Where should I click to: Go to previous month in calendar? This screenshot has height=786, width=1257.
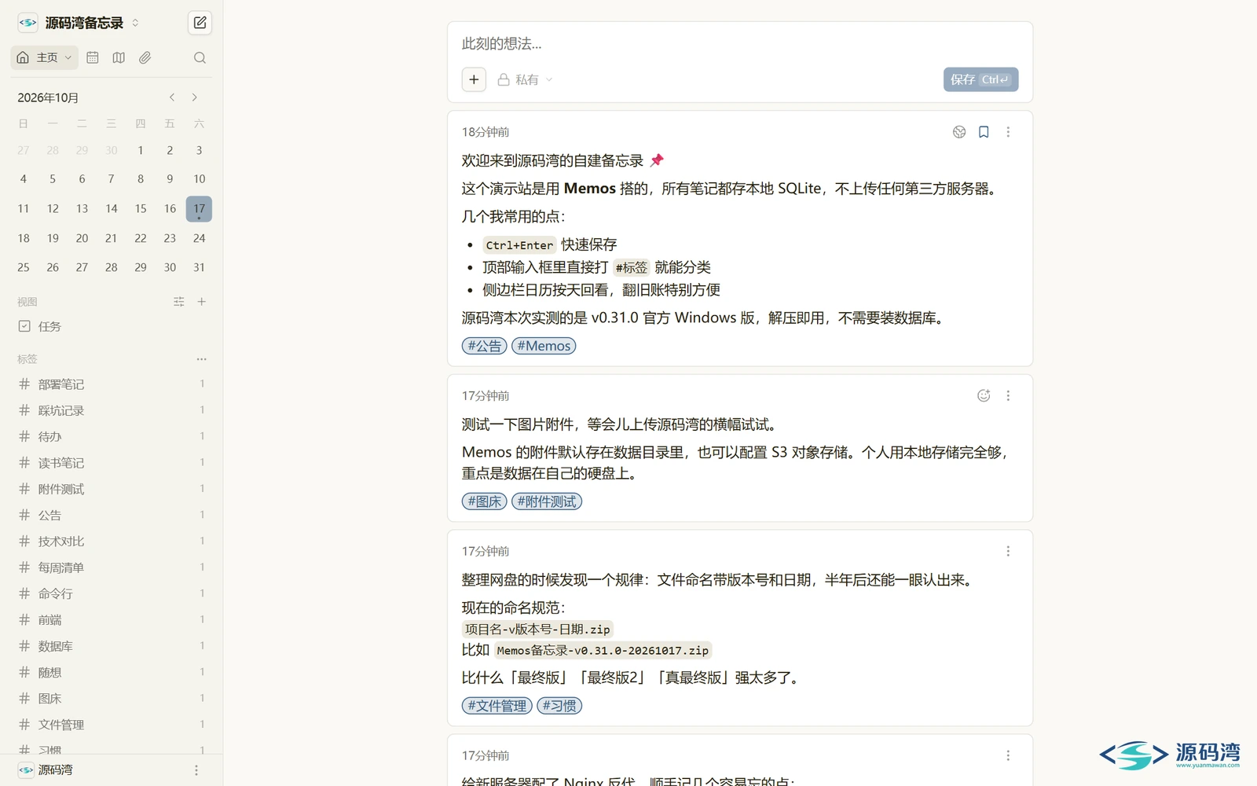(172, 97)
